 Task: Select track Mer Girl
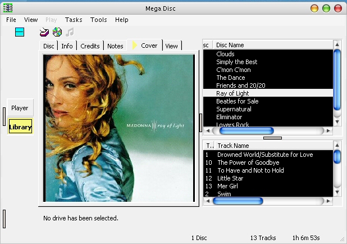click(x=268, y=186)
